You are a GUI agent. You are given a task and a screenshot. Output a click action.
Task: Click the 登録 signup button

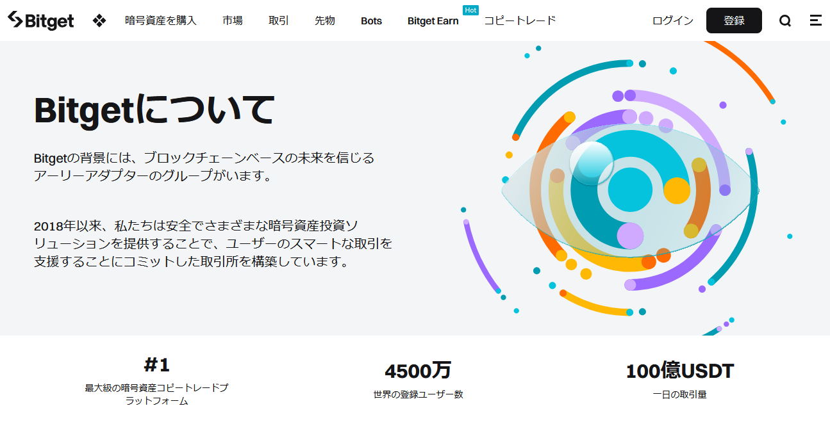[x=733, y=20]
